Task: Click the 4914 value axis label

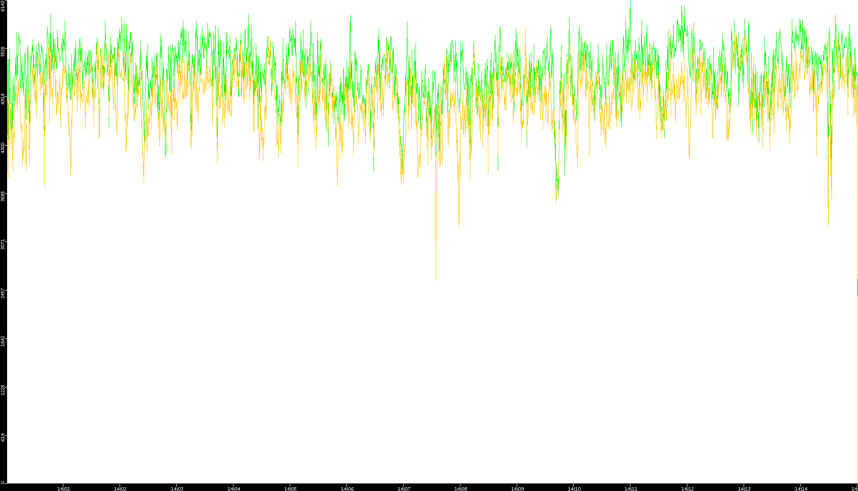Action: click(x=3, y=99)
